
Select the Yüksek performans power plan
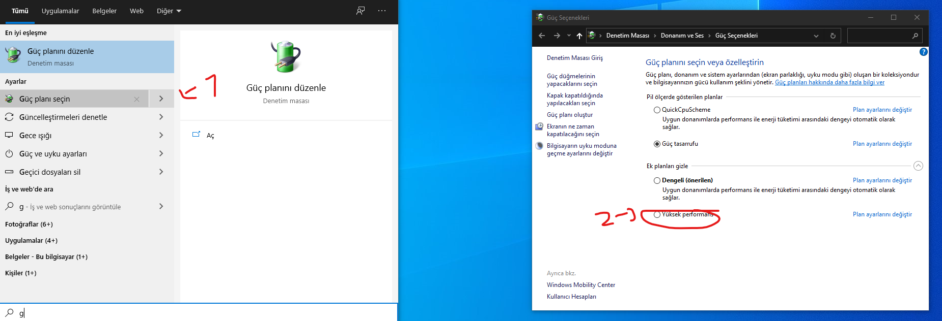[x=657, y=214]
